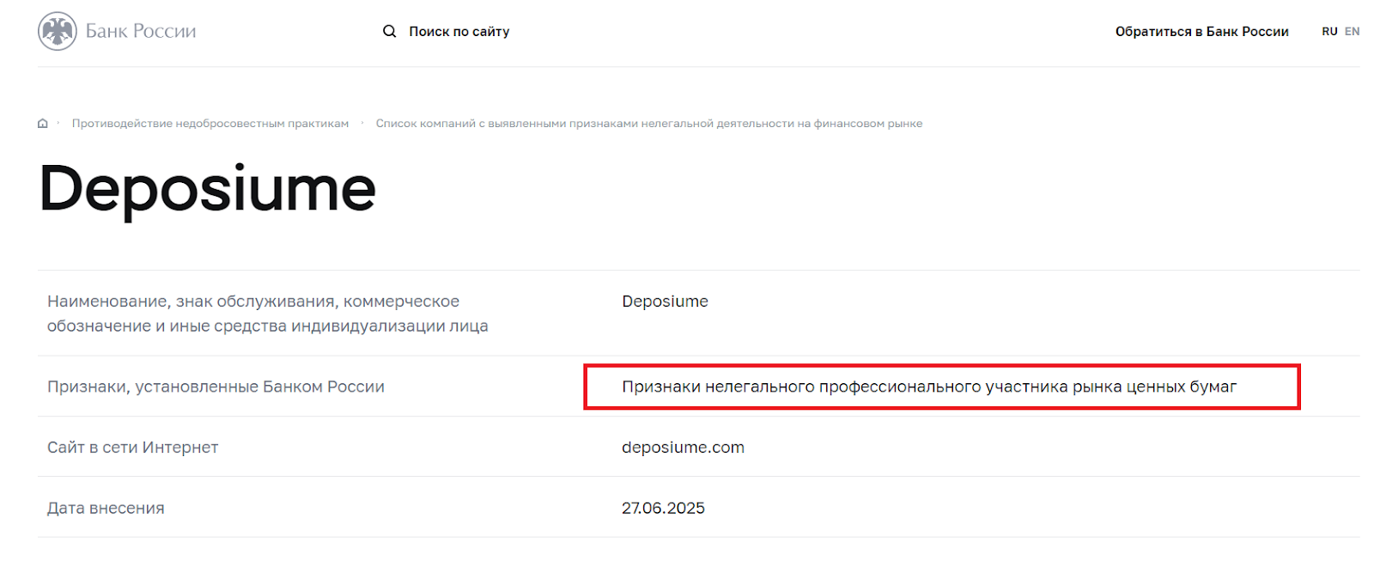The width and height of the screenshot is (1374, 585).
Task: Click the deposiume.com website value
Action: pyautogui.click(x=683, y=448)
